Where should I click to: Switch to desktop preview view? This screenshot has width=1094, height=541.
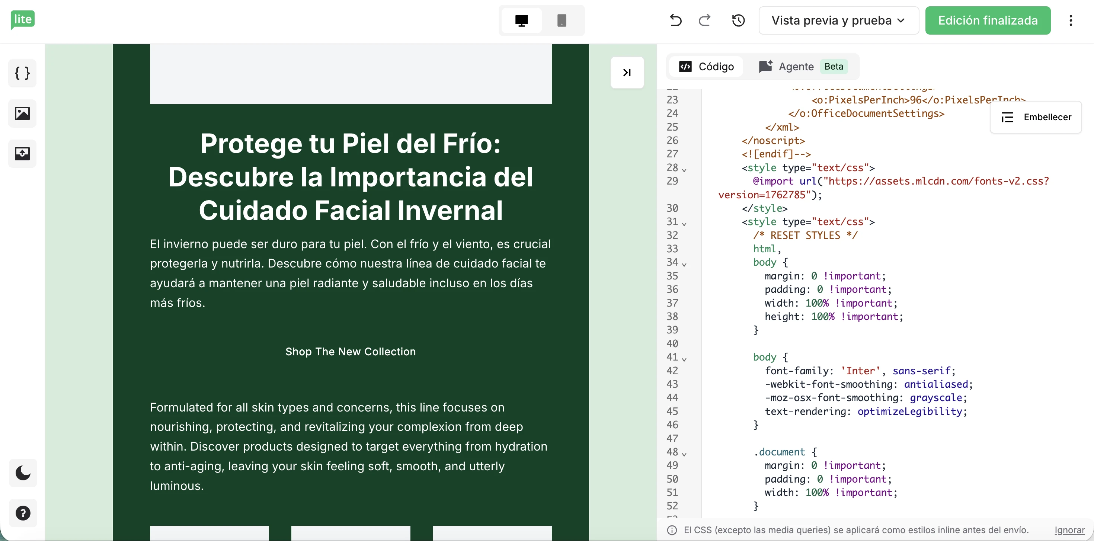521,20
